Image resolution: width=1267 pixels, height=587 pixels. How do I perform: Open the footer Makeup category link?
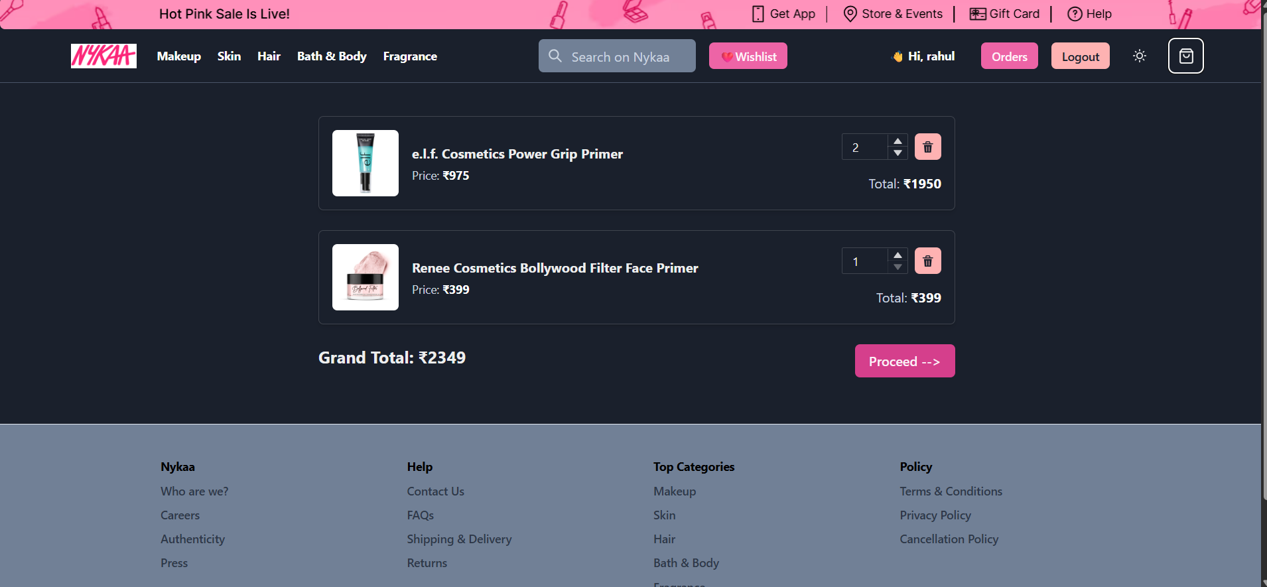click(675, 491)
